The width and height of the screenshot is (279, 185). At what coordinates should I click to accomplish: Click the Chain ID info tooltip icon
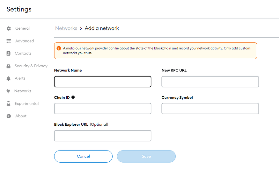point(73,97)
